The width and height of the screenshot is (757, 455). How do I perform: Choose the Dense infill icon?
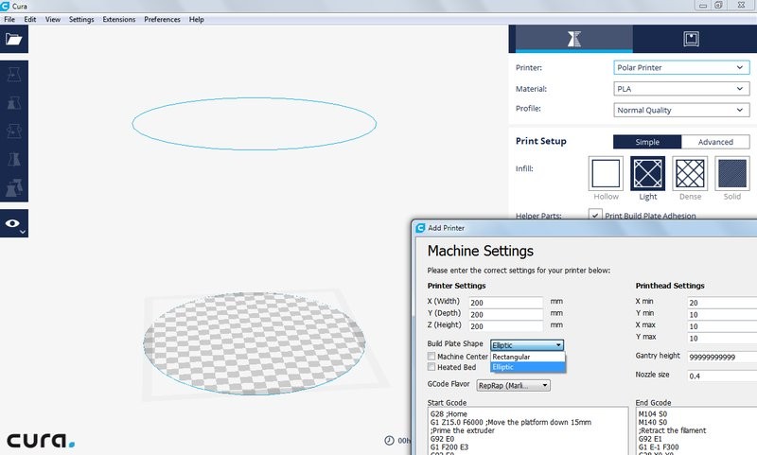tap(690, 173)
